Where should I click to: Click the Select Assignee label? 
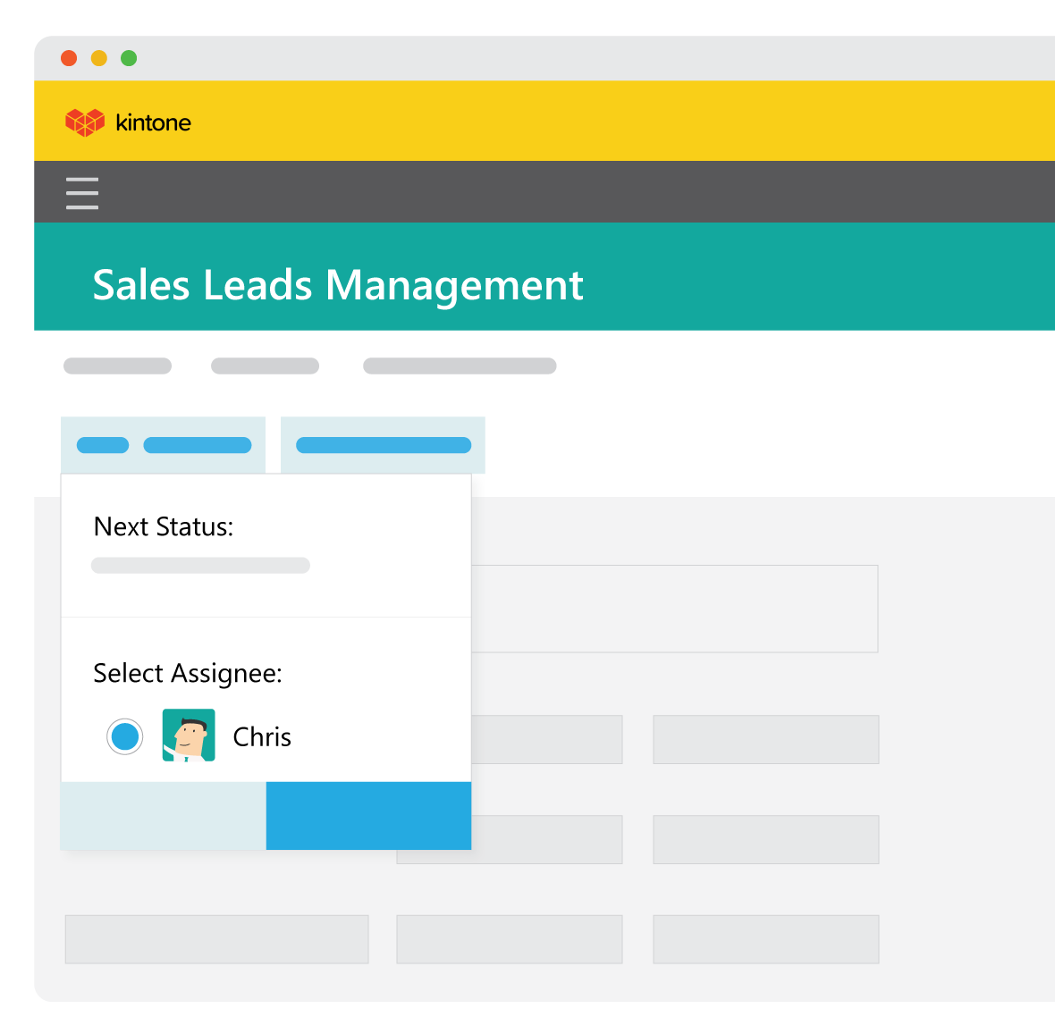(188, 674)
